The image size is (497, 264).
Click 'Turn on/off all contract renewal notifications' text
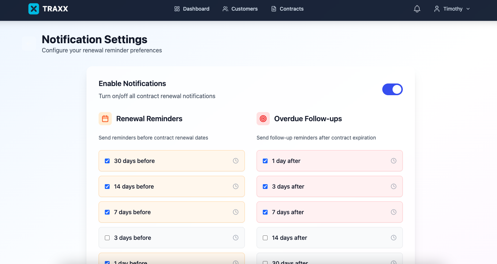157,96
